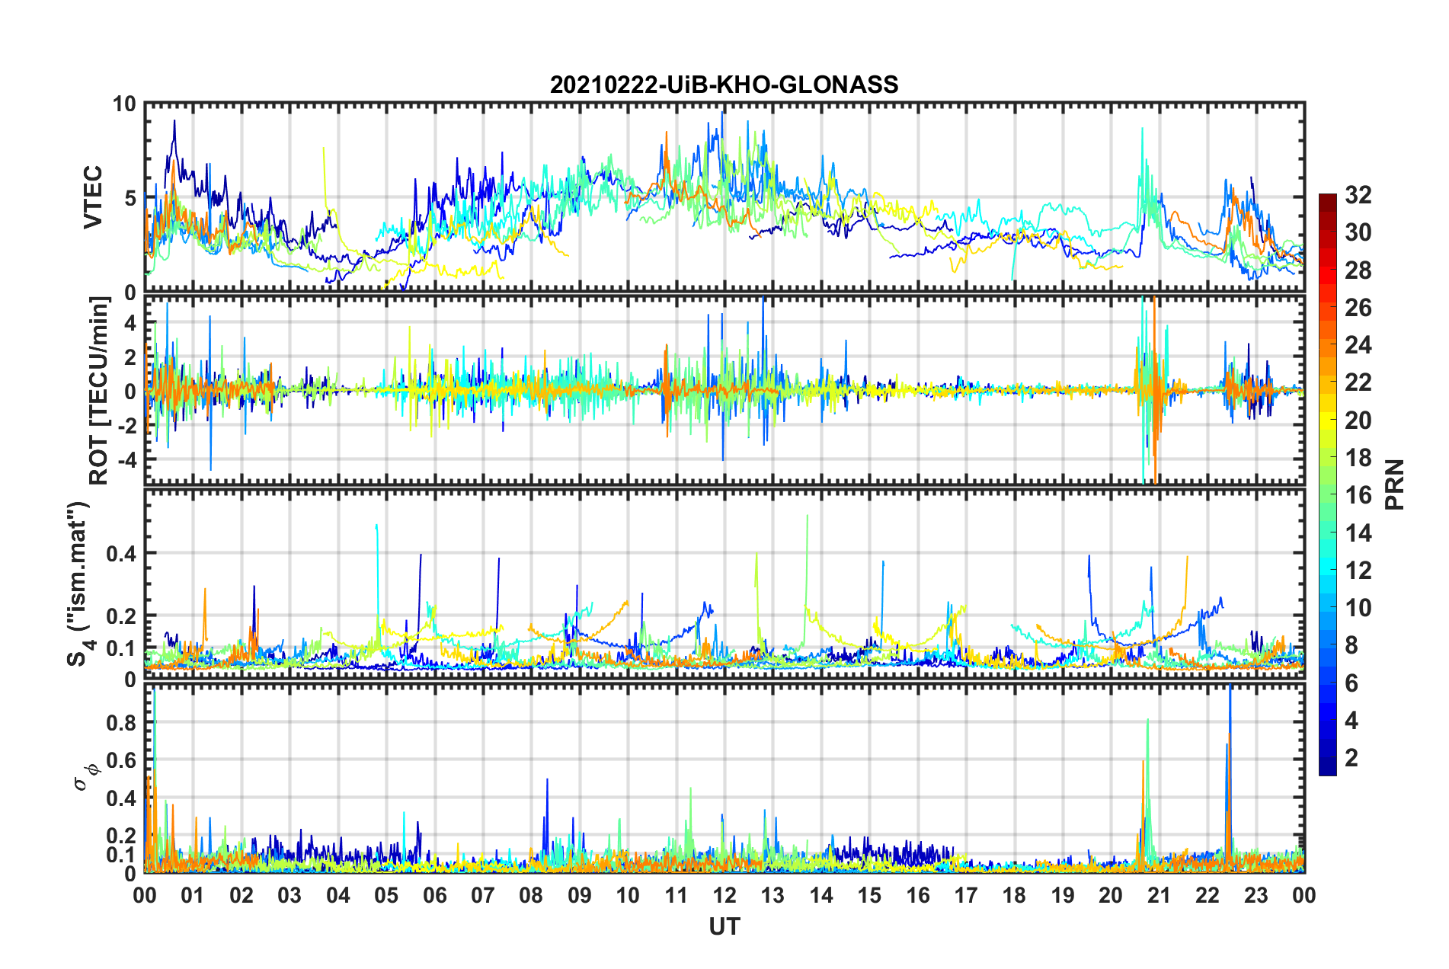Click the x-axis tick label 06
The width and height of the screenshot is (1449, 969).
pos(434,895)
